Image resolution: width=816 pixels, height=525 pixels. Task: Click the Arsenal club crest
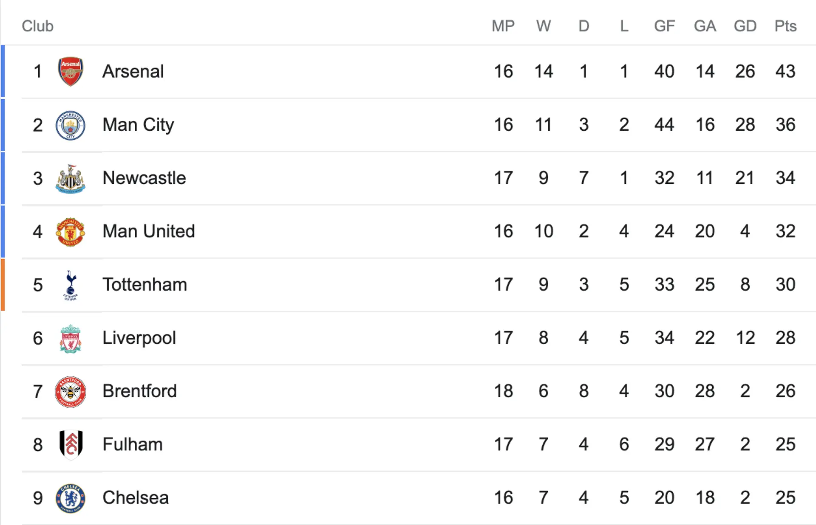(71, 71)
